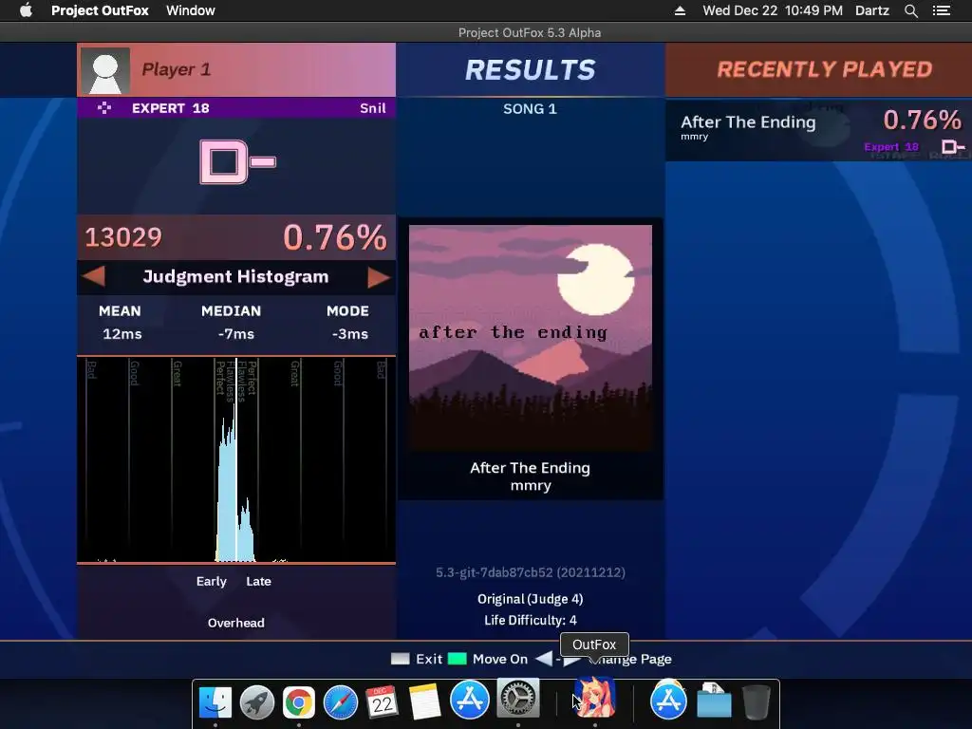Click Original (Judge 4) text

click(x=530, y=600)
